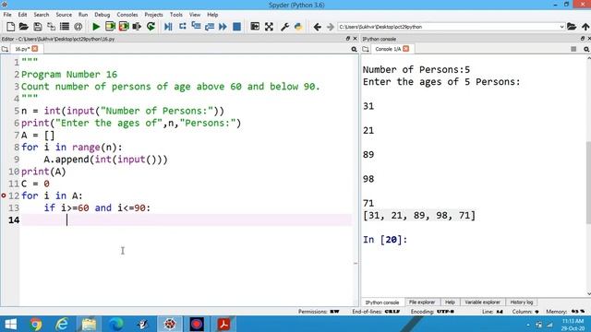Screen dimensions: 591x332
Task: Open the Tools menu
Action: click(x=176, y=15)
